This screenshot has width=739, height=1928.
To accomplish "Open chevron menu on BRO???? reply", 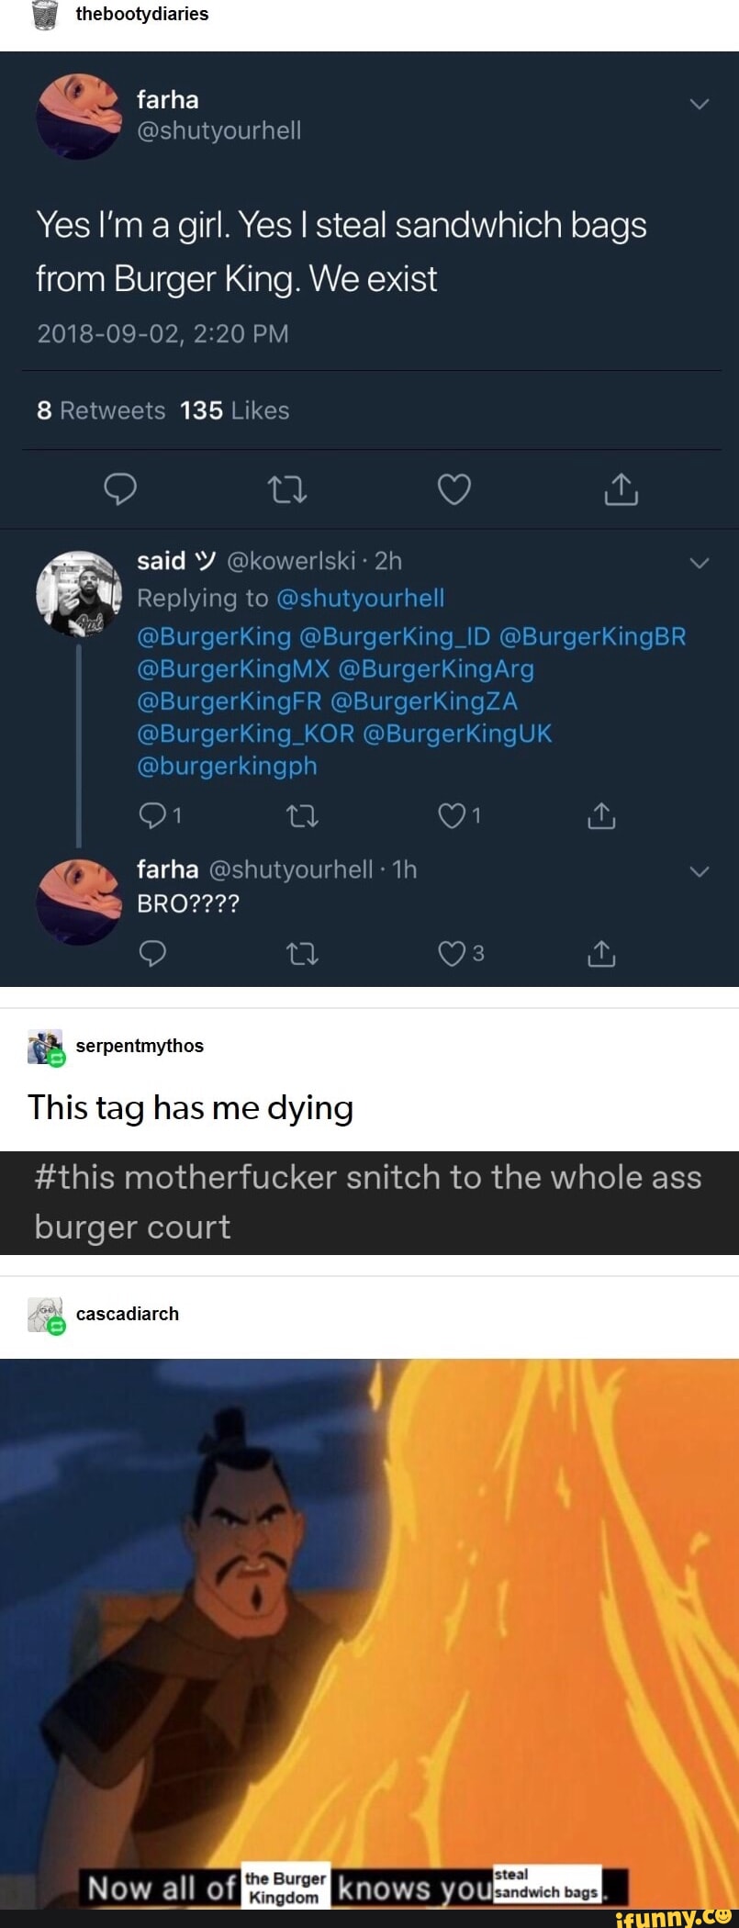I will point(700,871).
